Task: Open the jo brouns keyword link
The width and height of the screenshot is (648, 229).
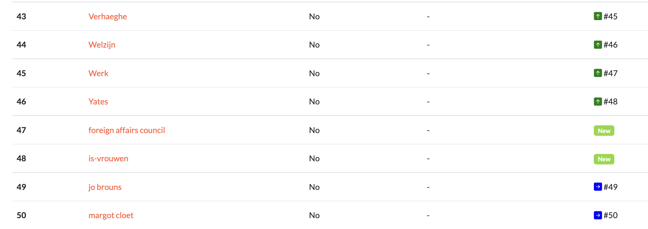Action: (105, 187)
